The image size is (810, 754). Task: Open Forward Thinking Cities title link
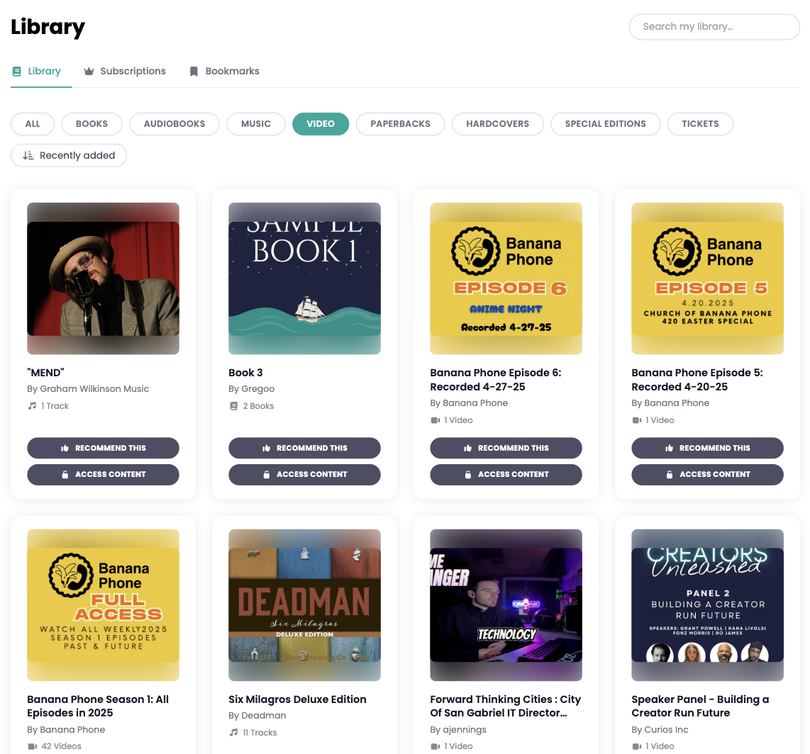coord(506,706)
